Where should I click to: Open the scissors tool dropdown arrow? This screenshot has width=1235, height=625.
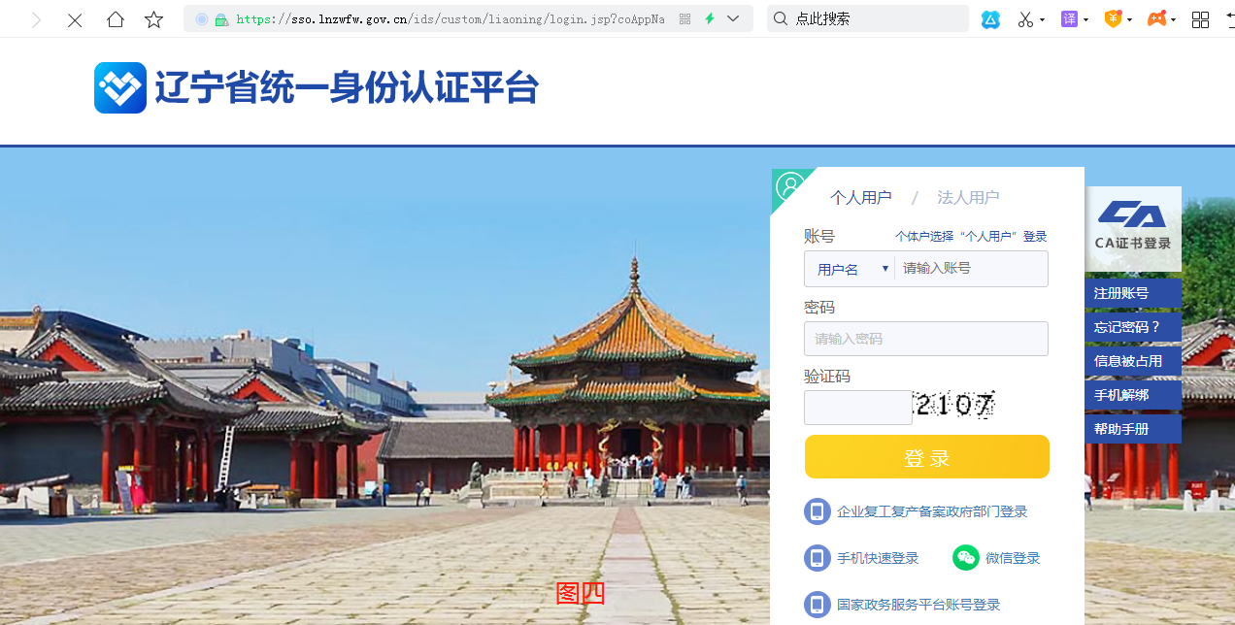click(1043, 19)
